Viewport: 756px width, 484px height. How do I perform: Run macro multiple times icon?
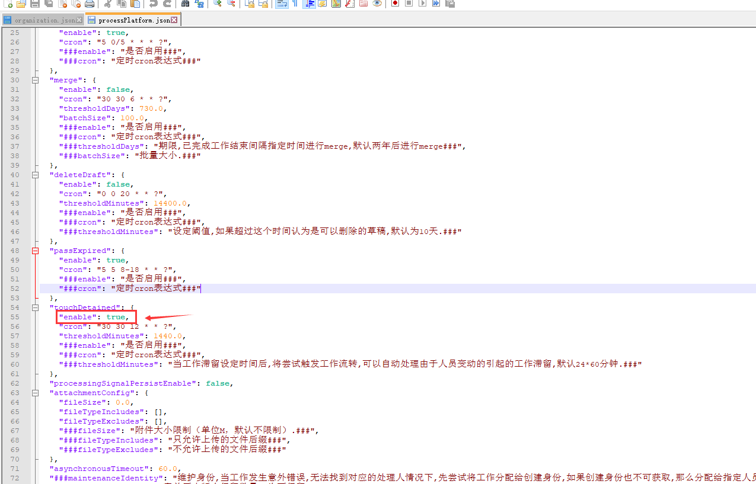(x=436, y=4)
